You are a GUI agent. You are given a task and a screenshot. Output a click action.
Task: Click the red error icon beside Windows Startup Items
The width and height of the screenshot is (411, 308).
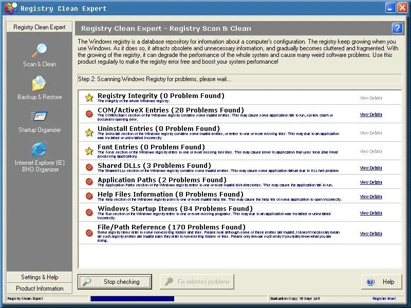(x=89, y=213)
